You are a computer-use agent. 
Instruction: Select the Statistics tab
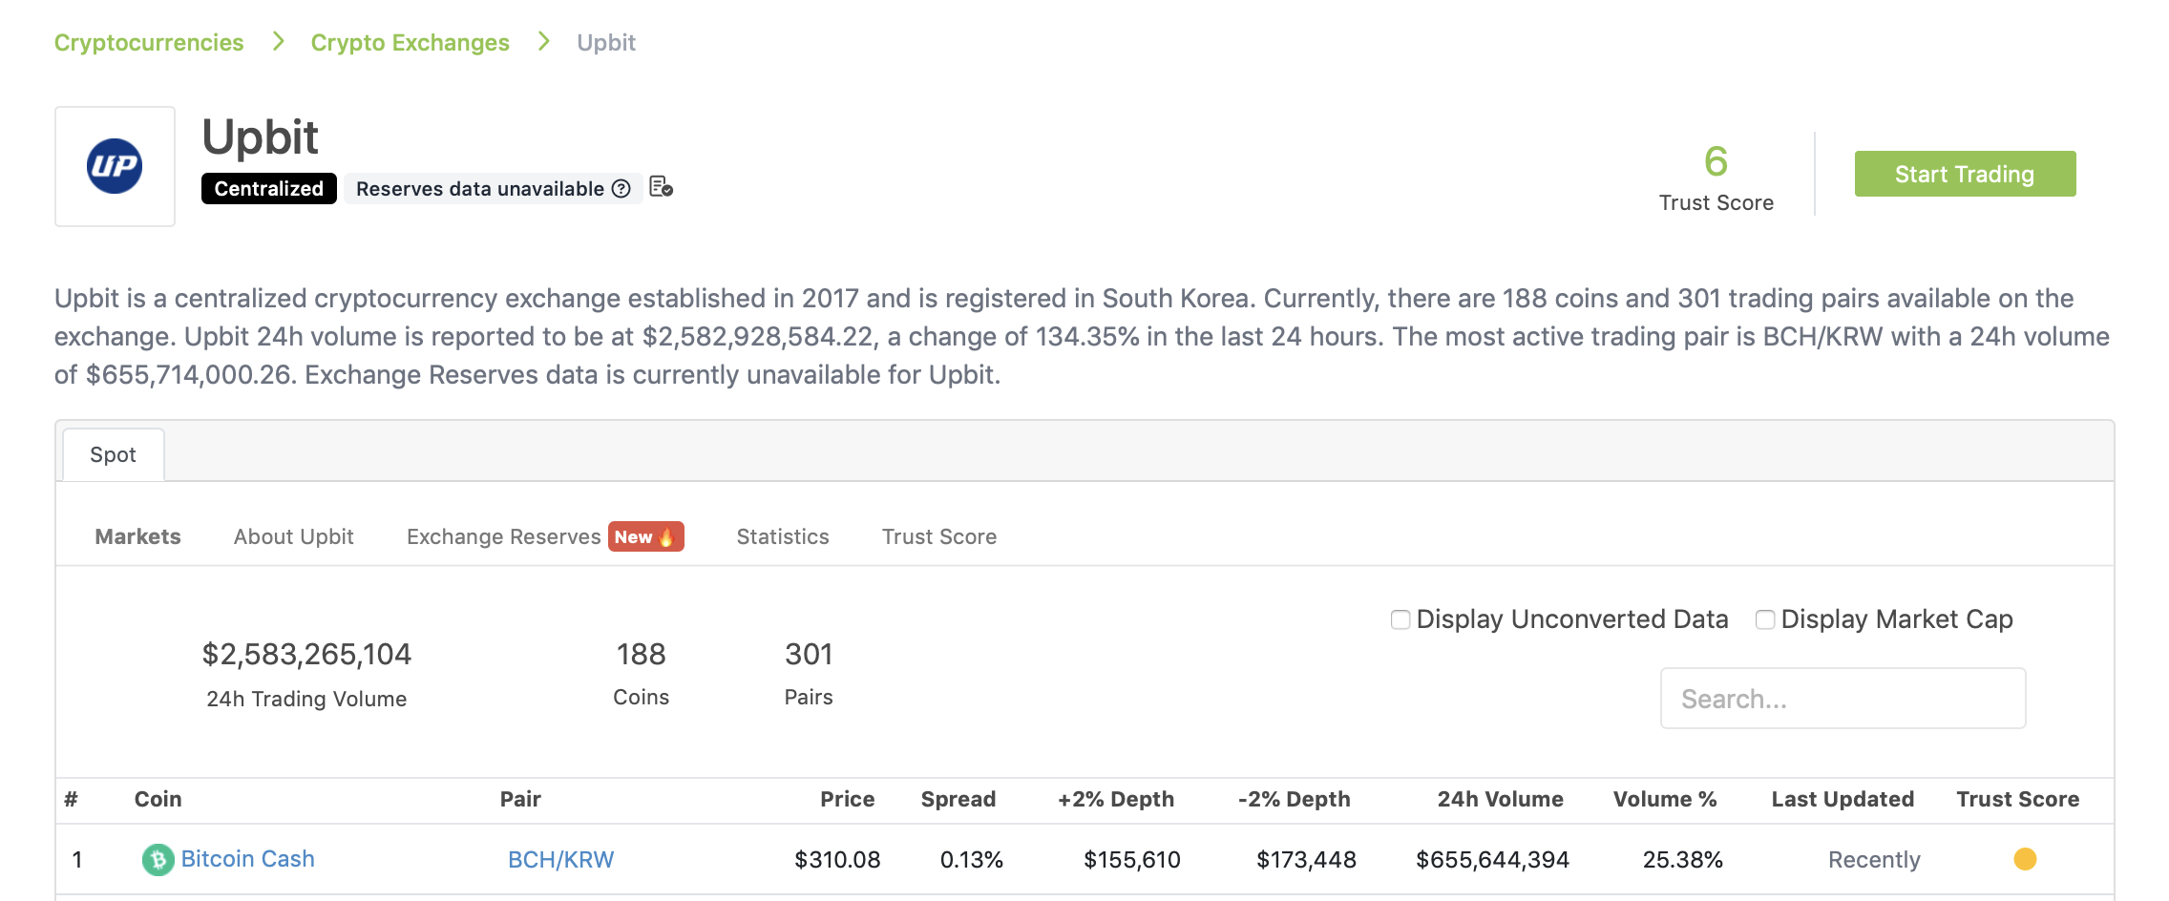point(783,536)
